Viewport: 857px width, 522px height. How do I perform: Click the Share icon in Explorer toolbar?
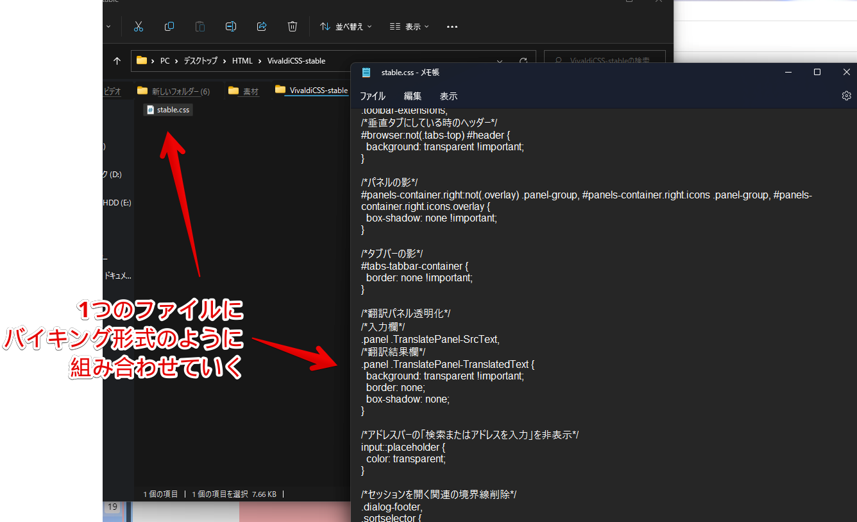click(x=262, y=26)
